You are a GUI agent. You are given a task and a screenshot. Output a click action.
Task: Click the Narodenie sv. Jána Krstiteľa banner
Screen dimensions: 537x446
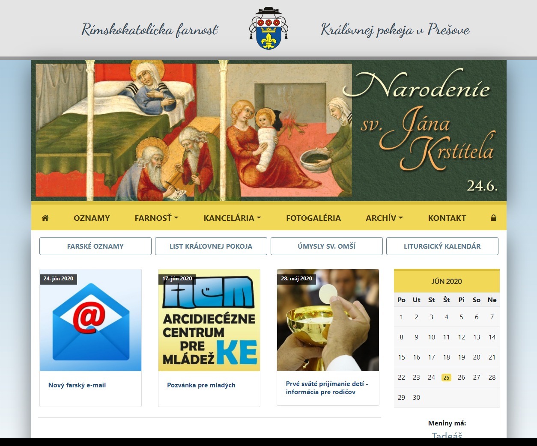(269, 131)
